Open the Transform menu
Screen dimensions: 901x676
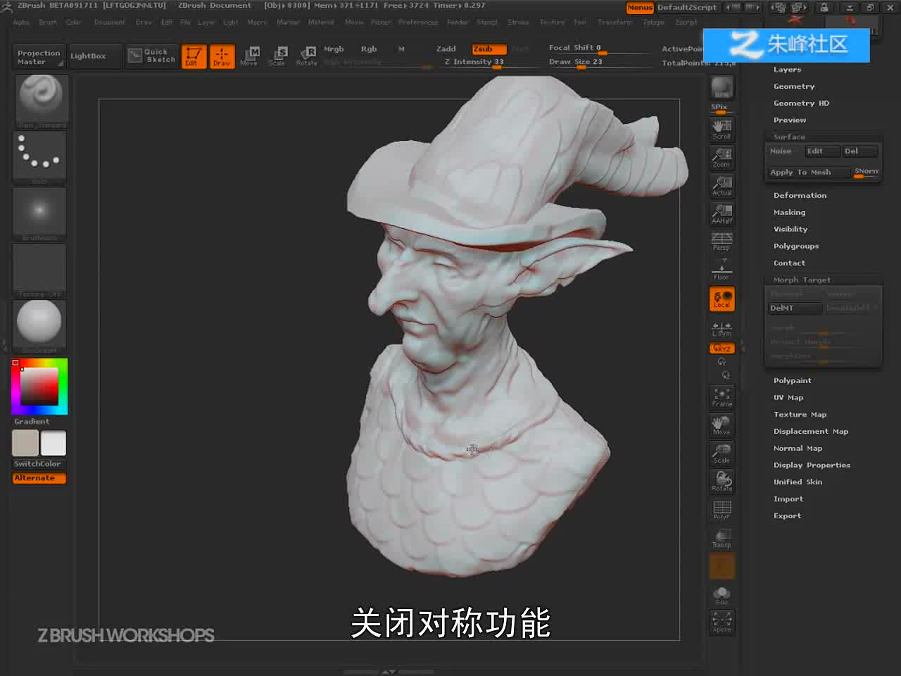(x=615, y=23)
